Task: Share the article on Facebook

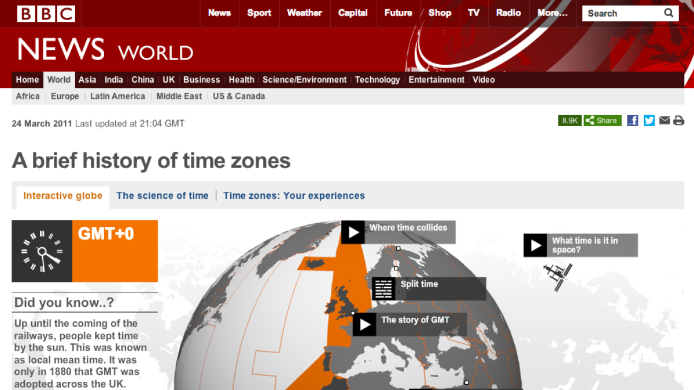Action: [632, 120]
